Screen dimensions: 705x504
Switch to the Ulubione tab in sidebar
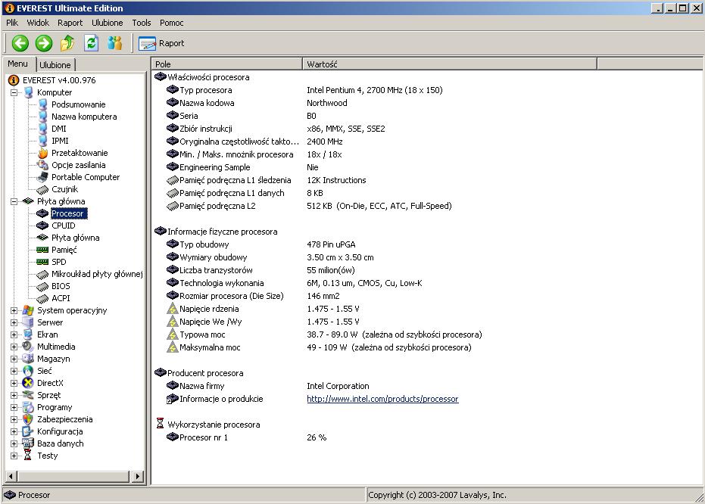(55, 65)
